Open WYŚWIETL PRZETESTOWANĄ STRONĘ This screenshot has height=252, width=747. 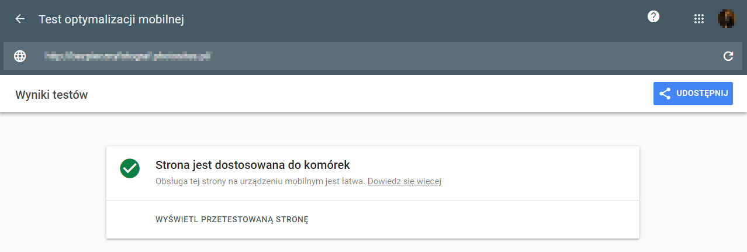coord(232,220)
